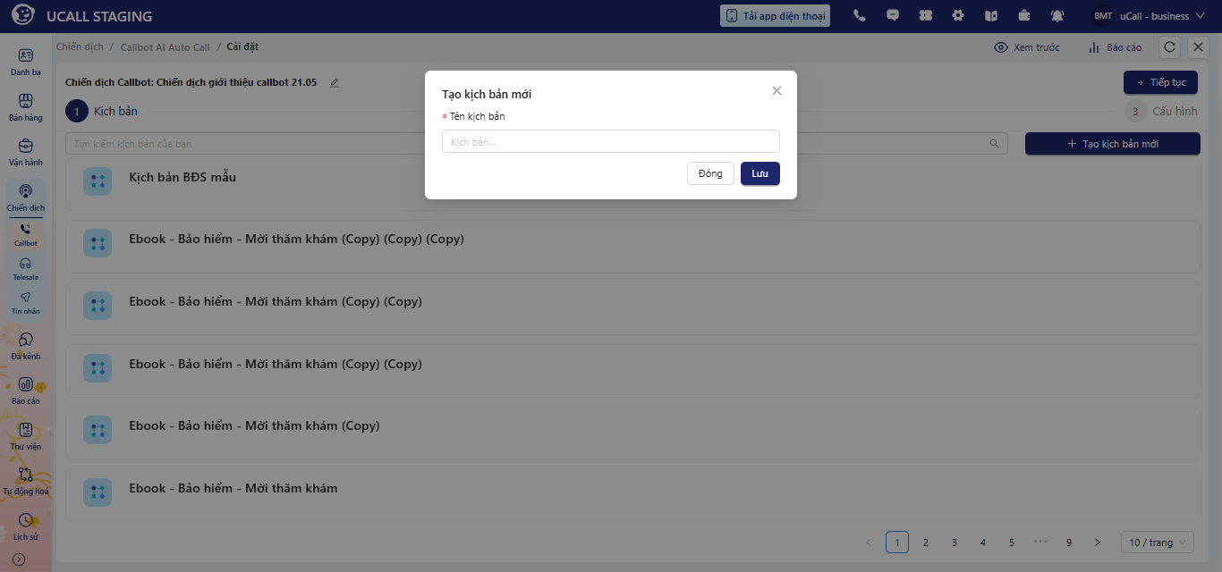Screen dimensions: 1222x572
Task: Click the refresh icon button
Action: tap(1169, 47)
